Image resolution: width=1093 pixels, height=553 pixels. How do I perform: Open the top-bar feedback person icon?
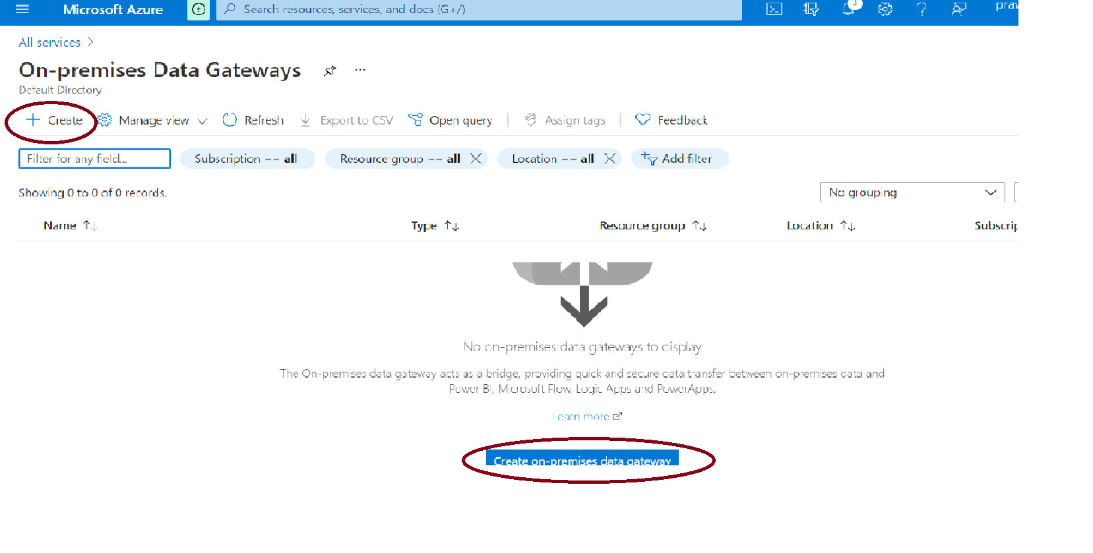pyautogui.click(x=958, y=9)
